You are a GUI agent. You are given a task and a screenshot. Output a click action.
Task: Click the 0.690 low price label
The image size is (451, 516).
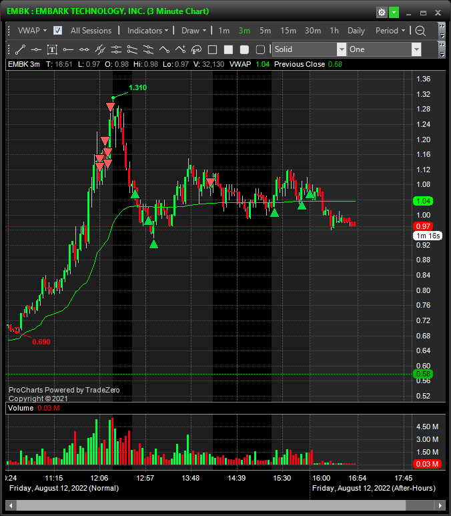[41, 342]
